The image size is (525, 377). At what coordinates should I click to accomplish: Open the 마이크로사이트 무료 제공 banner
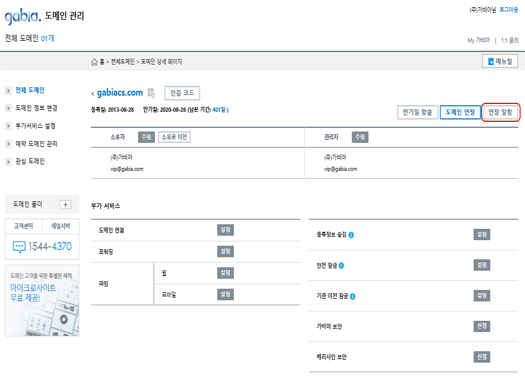[42, 301]
